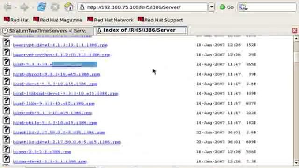Open the Red Hat bookmark
The height and width of the screenshot is (168, 299).
click(16, 20)
